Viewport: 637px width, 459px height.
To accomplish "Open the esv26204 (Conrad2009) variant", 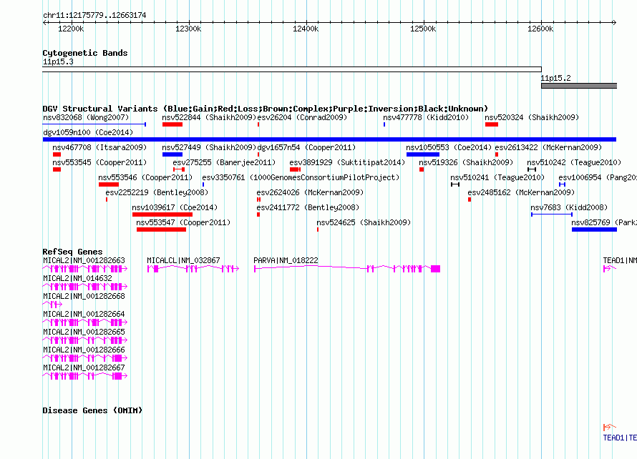I will pyautogui.click(x=302, y=117).
